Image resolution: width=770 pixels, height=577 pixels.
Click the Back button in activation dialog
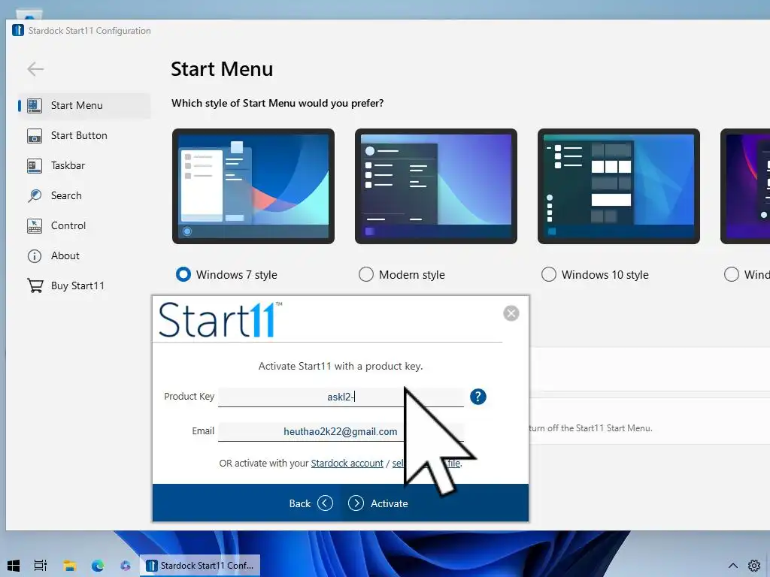311,503
